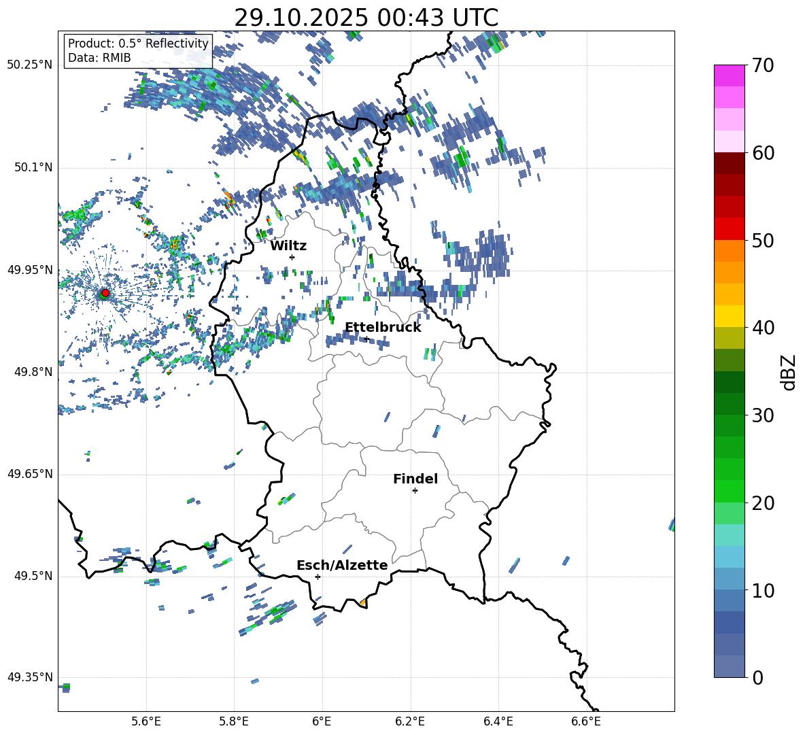The height and width of the screenshot is (735, 805).
Task: Click the 0 tick label on colorbar
Action: point(757,677)
